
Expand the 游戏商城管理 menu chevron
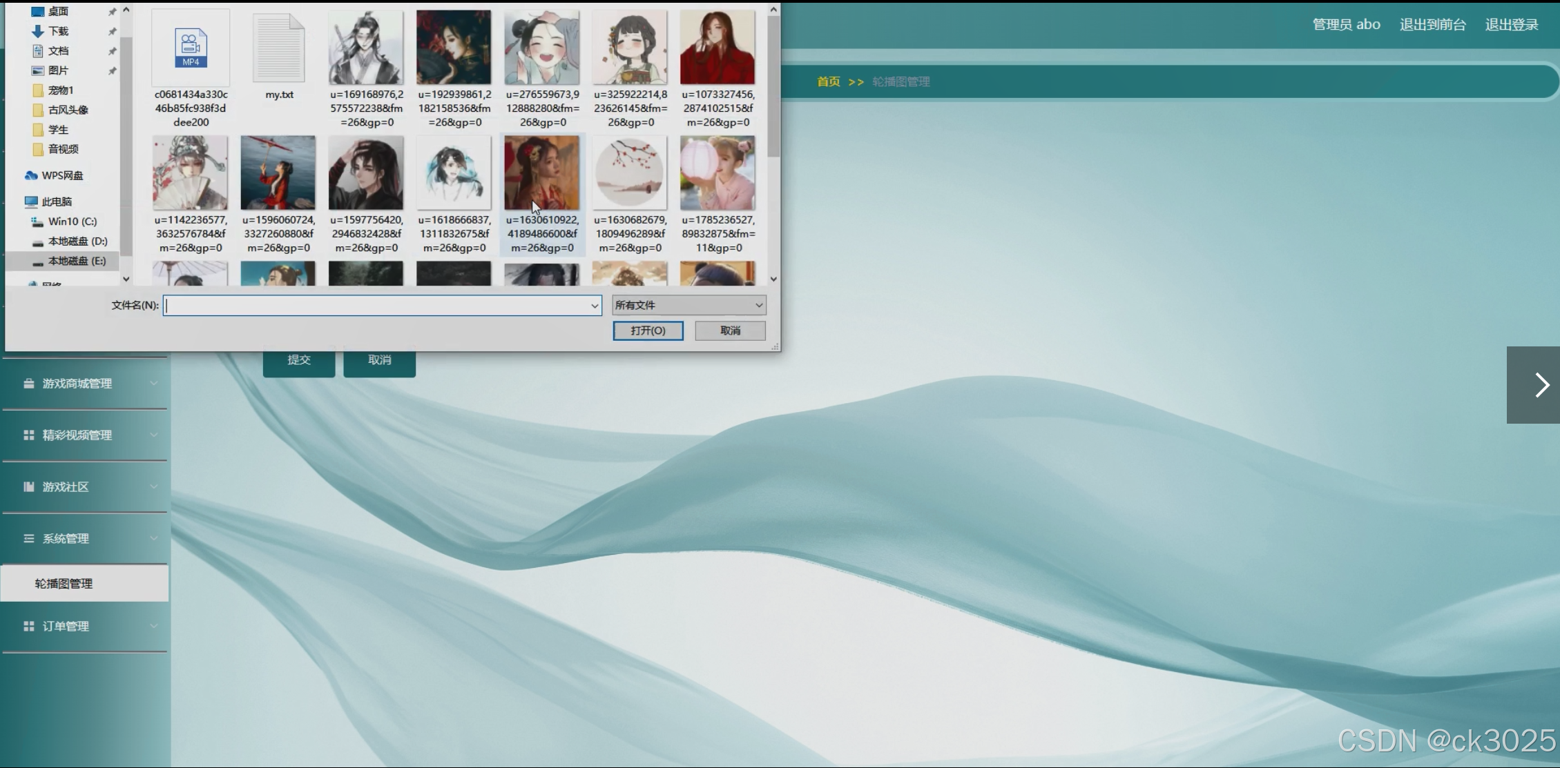tap(154, 384)
